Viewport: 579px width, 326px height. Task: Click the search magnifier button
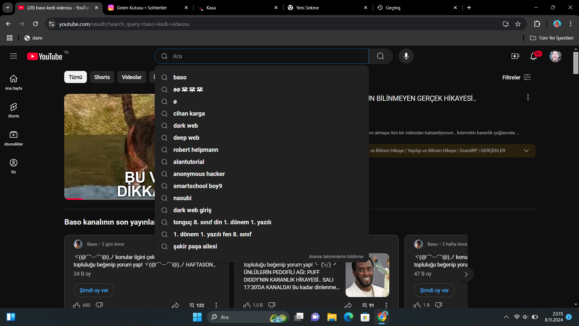380,56
